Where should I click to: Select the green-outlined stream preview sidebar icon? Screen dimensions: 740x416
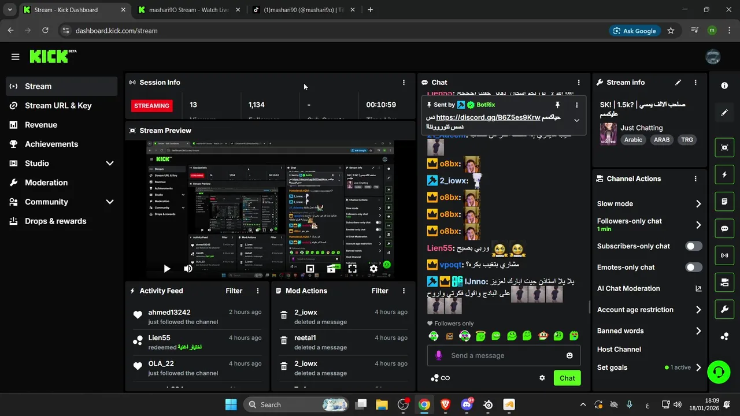(x=724, y=147)
